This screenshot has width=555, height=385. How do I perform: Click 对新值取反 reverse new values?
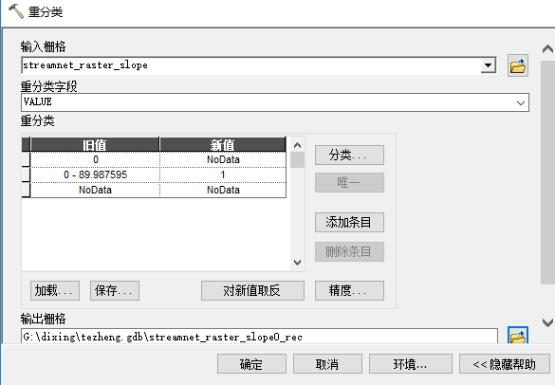click(x=252, y=290)
